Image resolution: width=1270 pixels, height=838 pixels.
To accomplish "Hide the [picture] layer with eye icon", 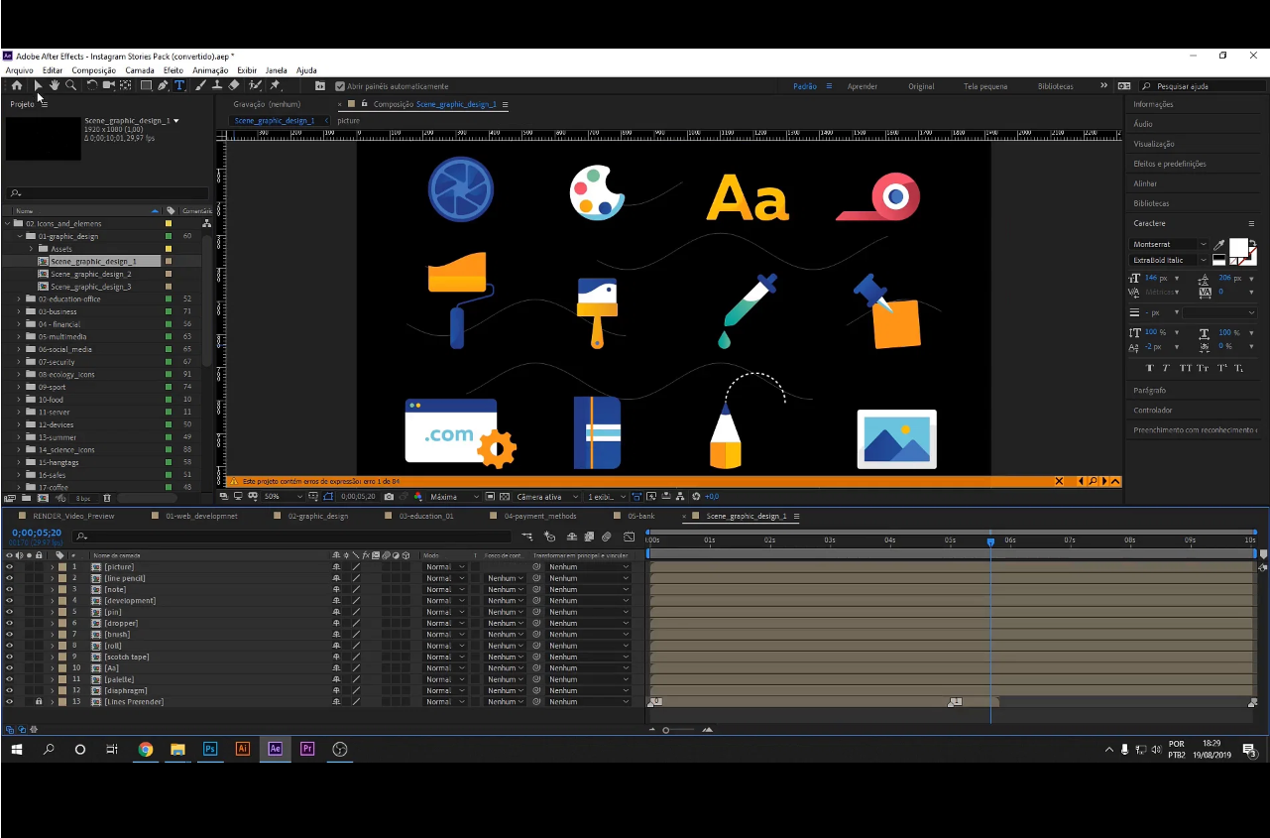I will click(x=9, y=566).
